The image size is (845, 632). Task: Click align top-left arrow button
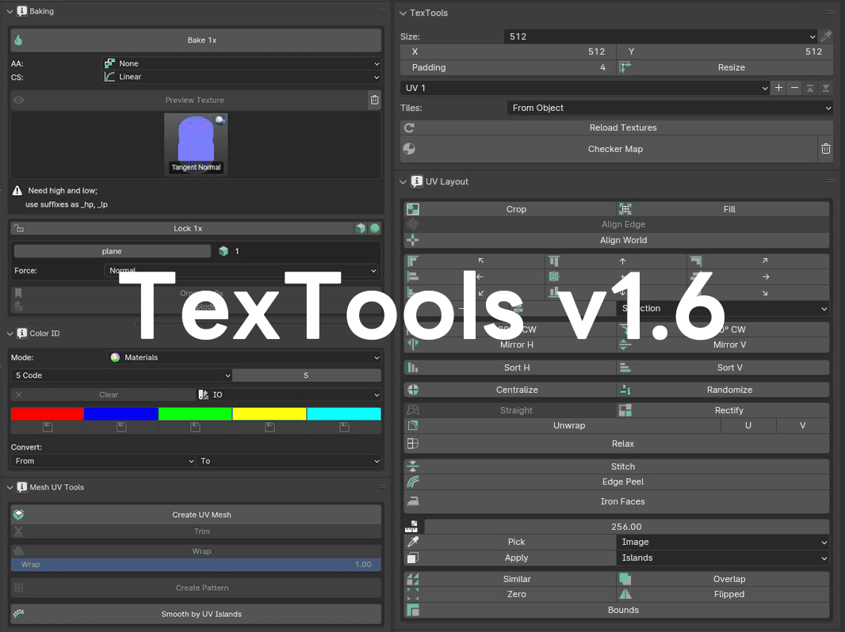(x=474, y=261)
